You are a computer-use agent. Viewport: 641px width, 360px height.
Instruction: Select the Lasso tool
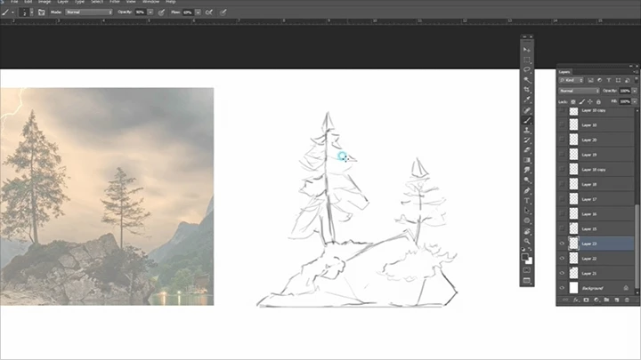[x=527, y=70]
